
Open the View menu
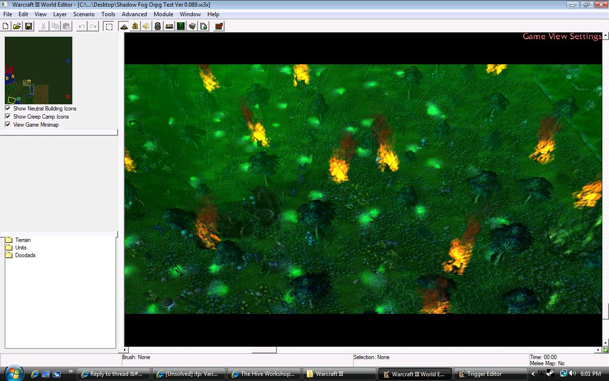click(40, 14)
